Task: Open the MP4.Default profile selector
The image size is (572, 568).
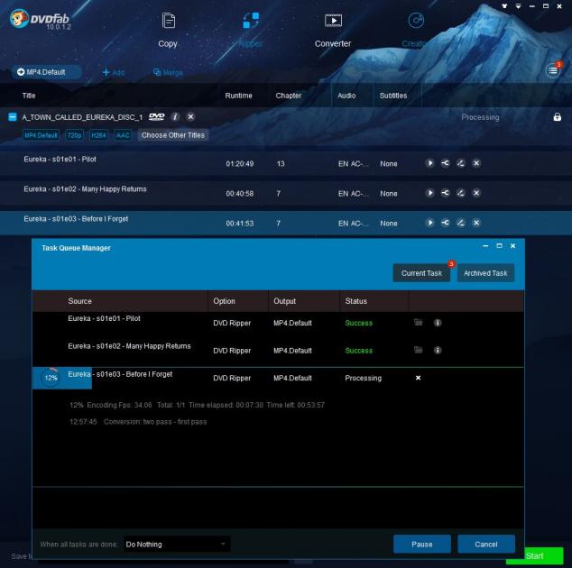Action: pos(47,71)
